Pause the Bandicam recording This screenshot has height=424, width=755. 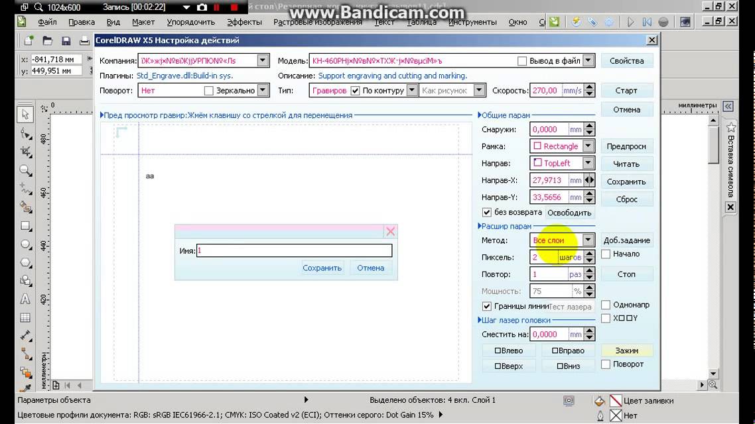(217, 7)
